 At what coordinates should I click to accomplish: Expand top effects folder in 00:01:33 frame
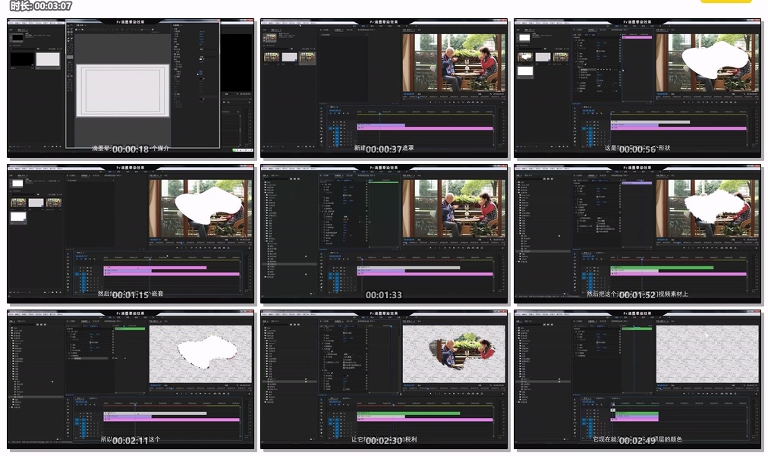click(266, 184)
